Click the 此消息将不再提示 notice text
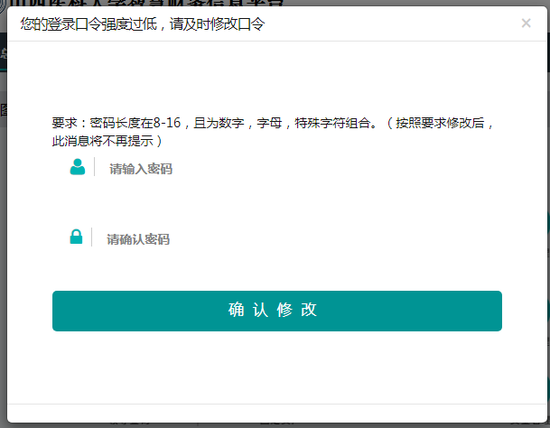The image size is (550, 428). click(x=107, y=141)
